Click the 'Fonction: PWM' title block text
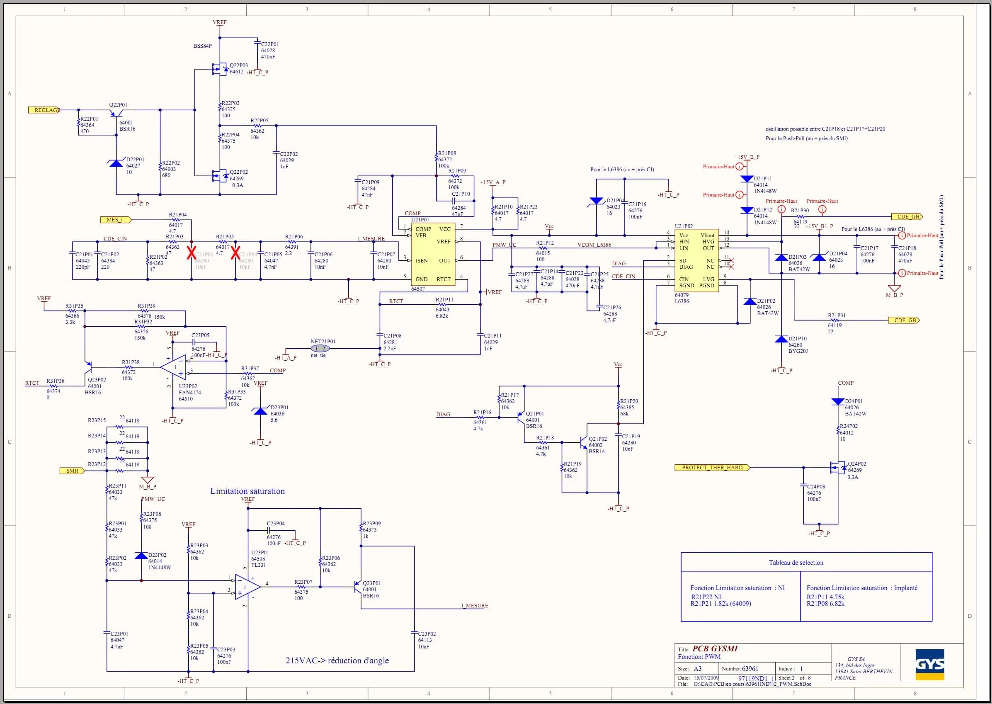Image resolution: width=992 pixels, height=704 pixels. click(699, 657)
